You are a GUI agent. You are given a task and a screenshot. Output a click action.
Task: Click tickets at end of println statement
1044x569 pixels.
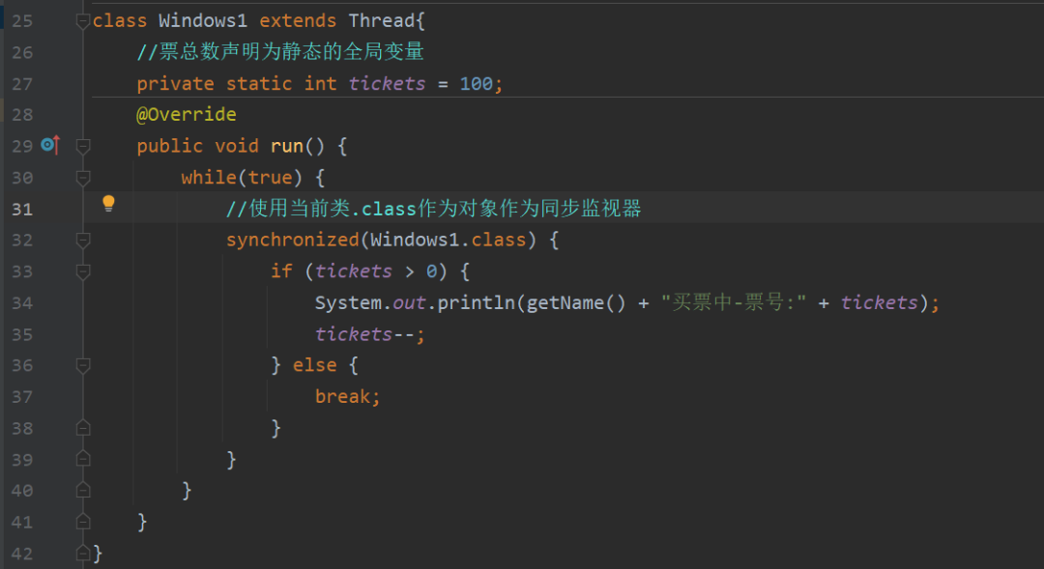[879, 302]
